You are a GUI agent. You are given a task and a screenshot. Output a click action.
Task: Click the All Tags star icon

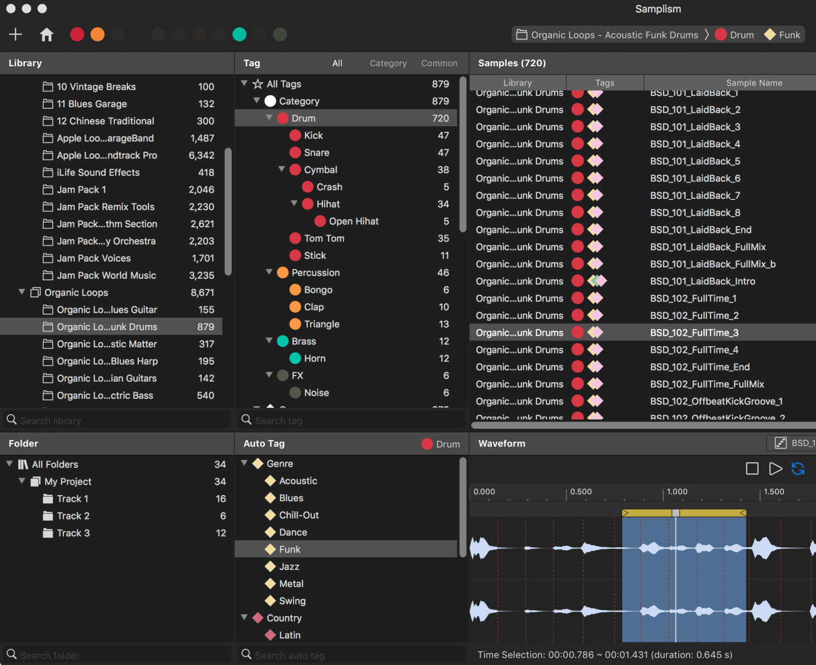tap(258, 84)
